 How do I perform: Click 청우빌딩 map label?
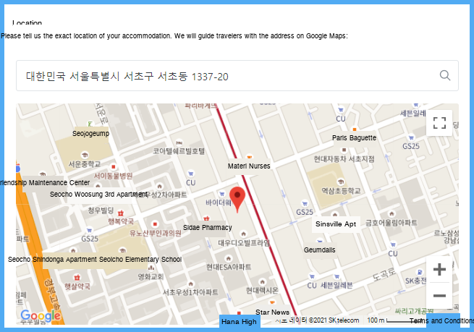[x=101, y=210]
